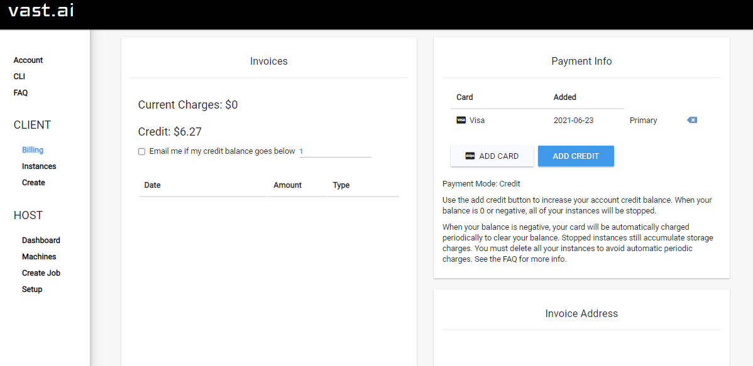Click the vast.ai logo
This screenshot has height=366, width=753.
(41, 10)
